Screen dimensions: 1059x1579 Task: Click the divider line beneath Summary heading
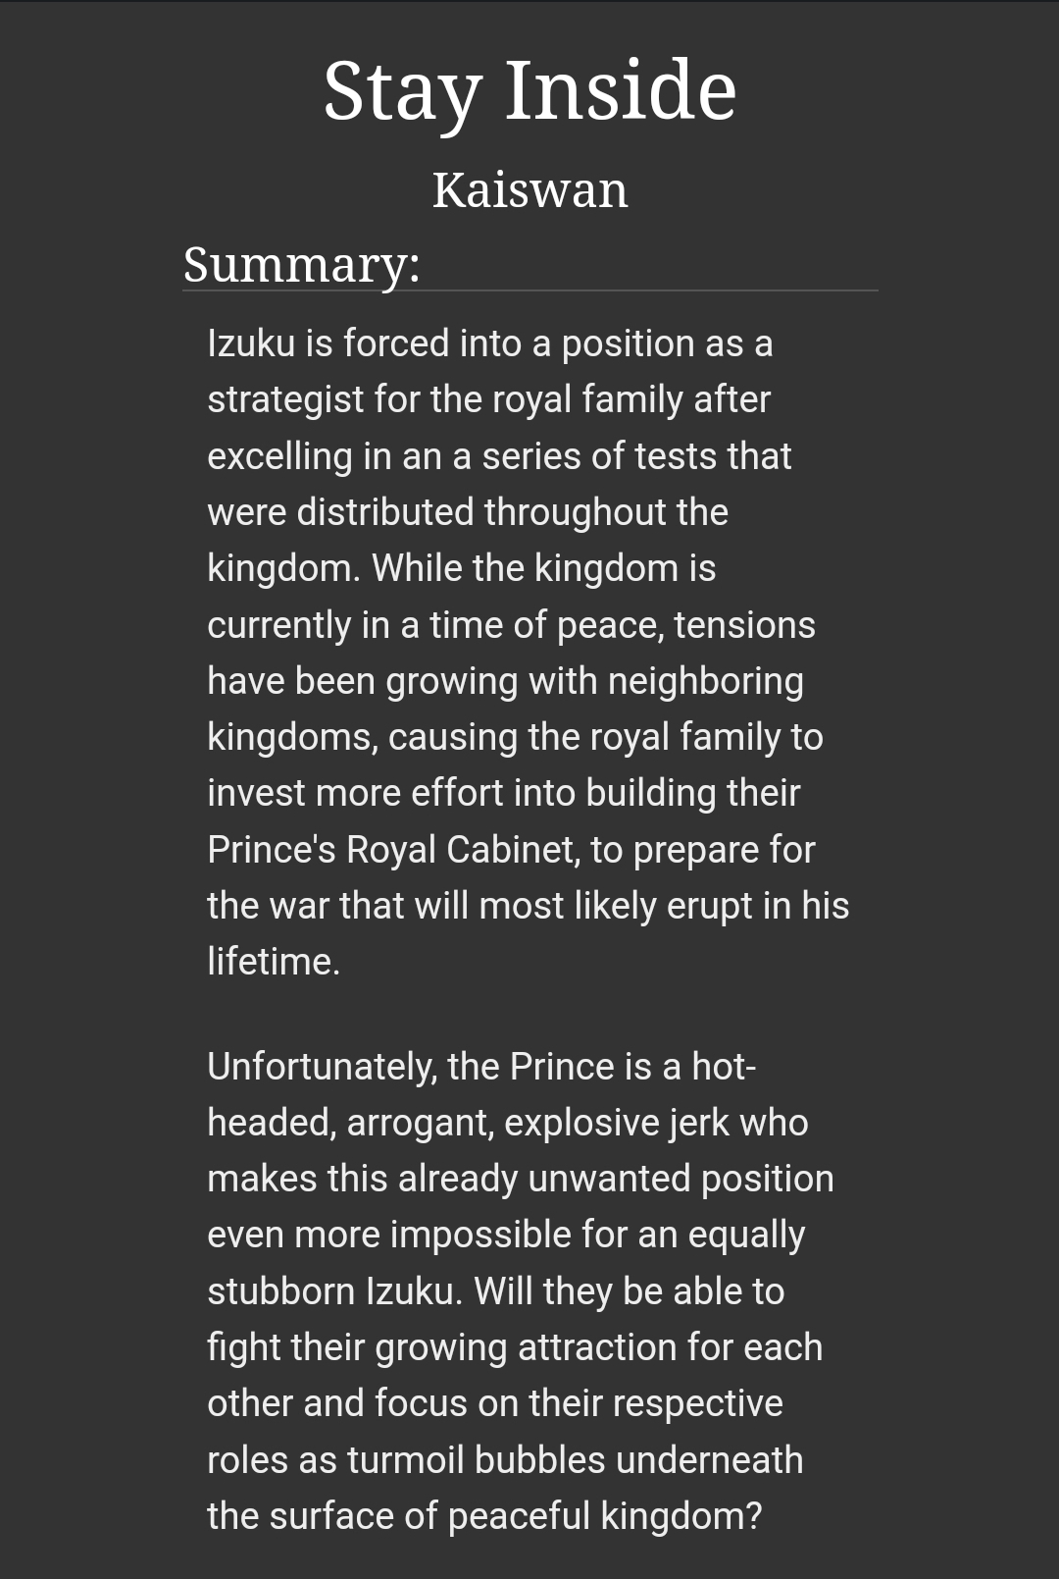(529, 290)
